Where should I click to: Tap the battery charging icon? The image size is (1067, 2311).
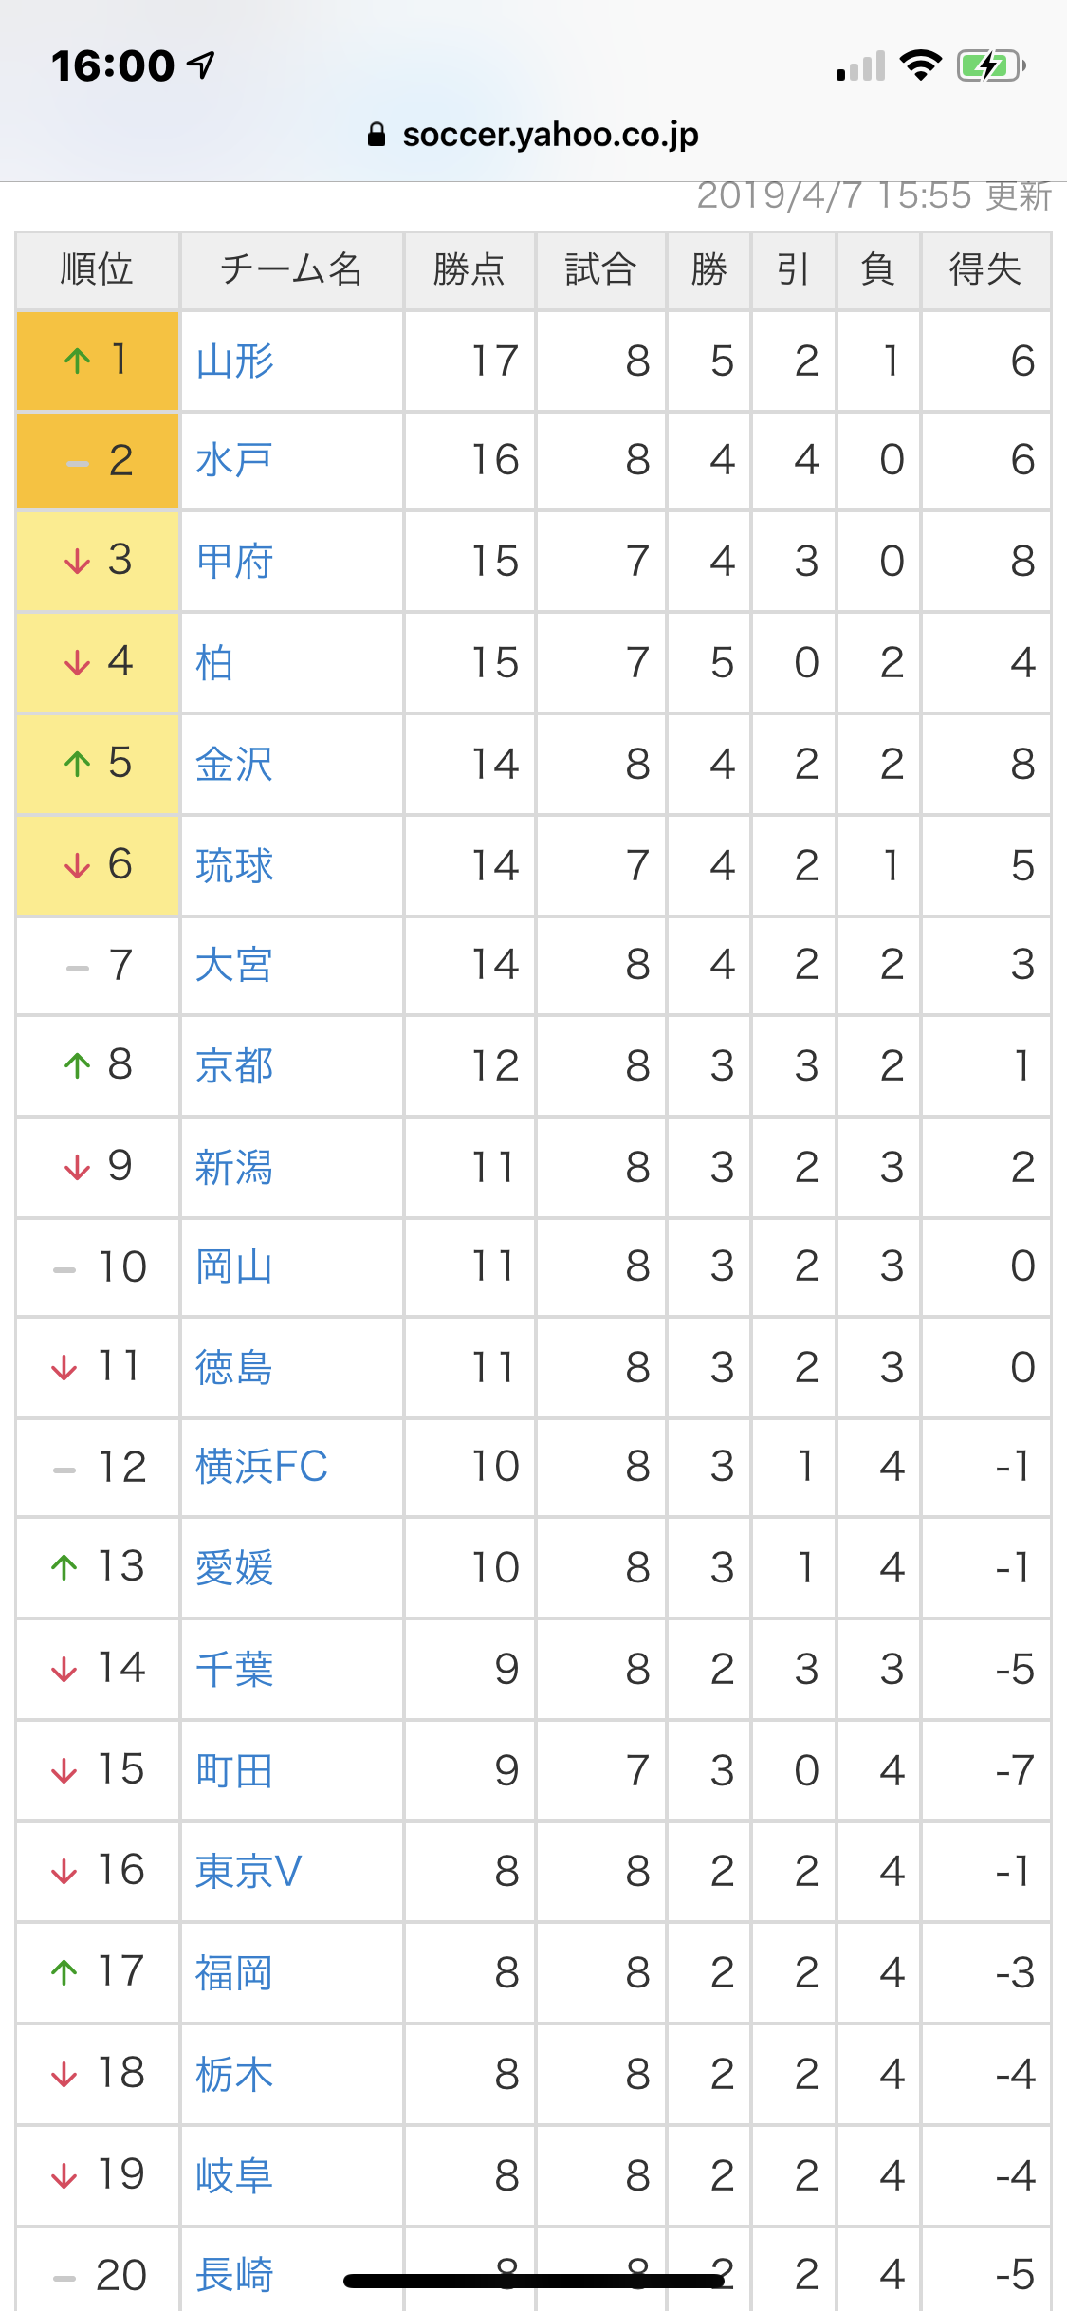(991, 65)
